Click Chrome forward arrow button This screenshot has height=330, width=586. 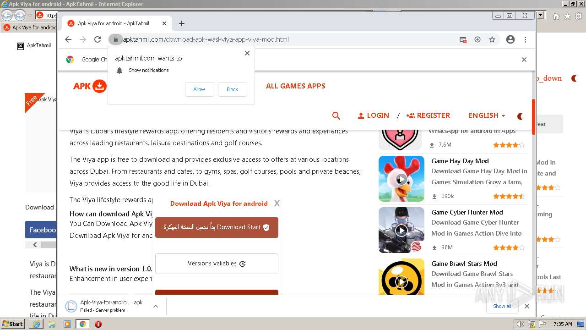[83, 39]
